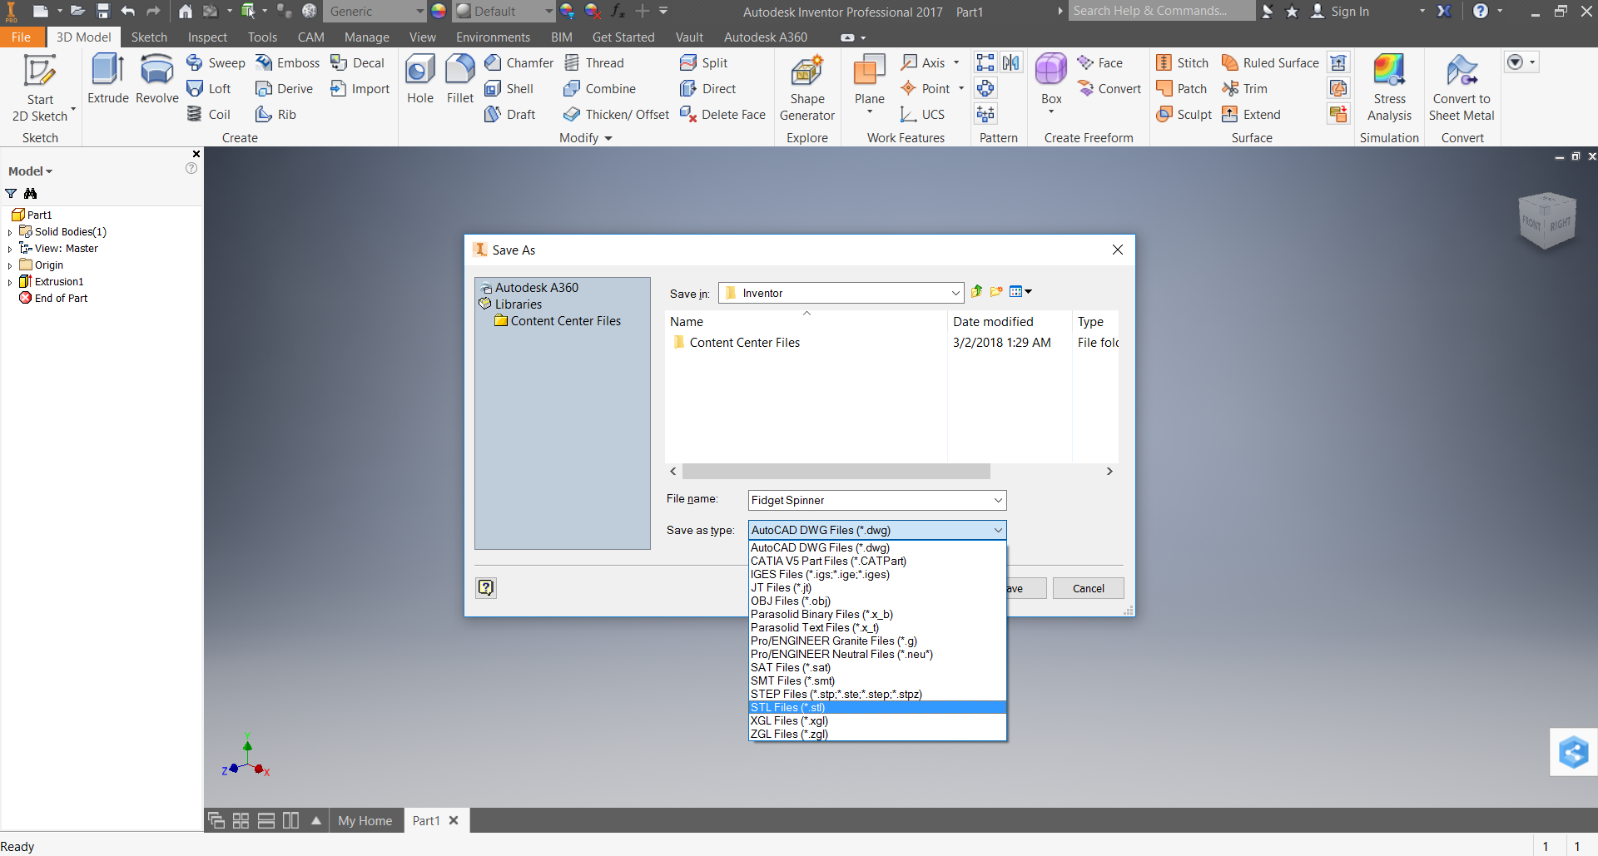Collapse the Save as type dropdown
This screenshot has width=1598, height=856.
click(x=998, y=530)
